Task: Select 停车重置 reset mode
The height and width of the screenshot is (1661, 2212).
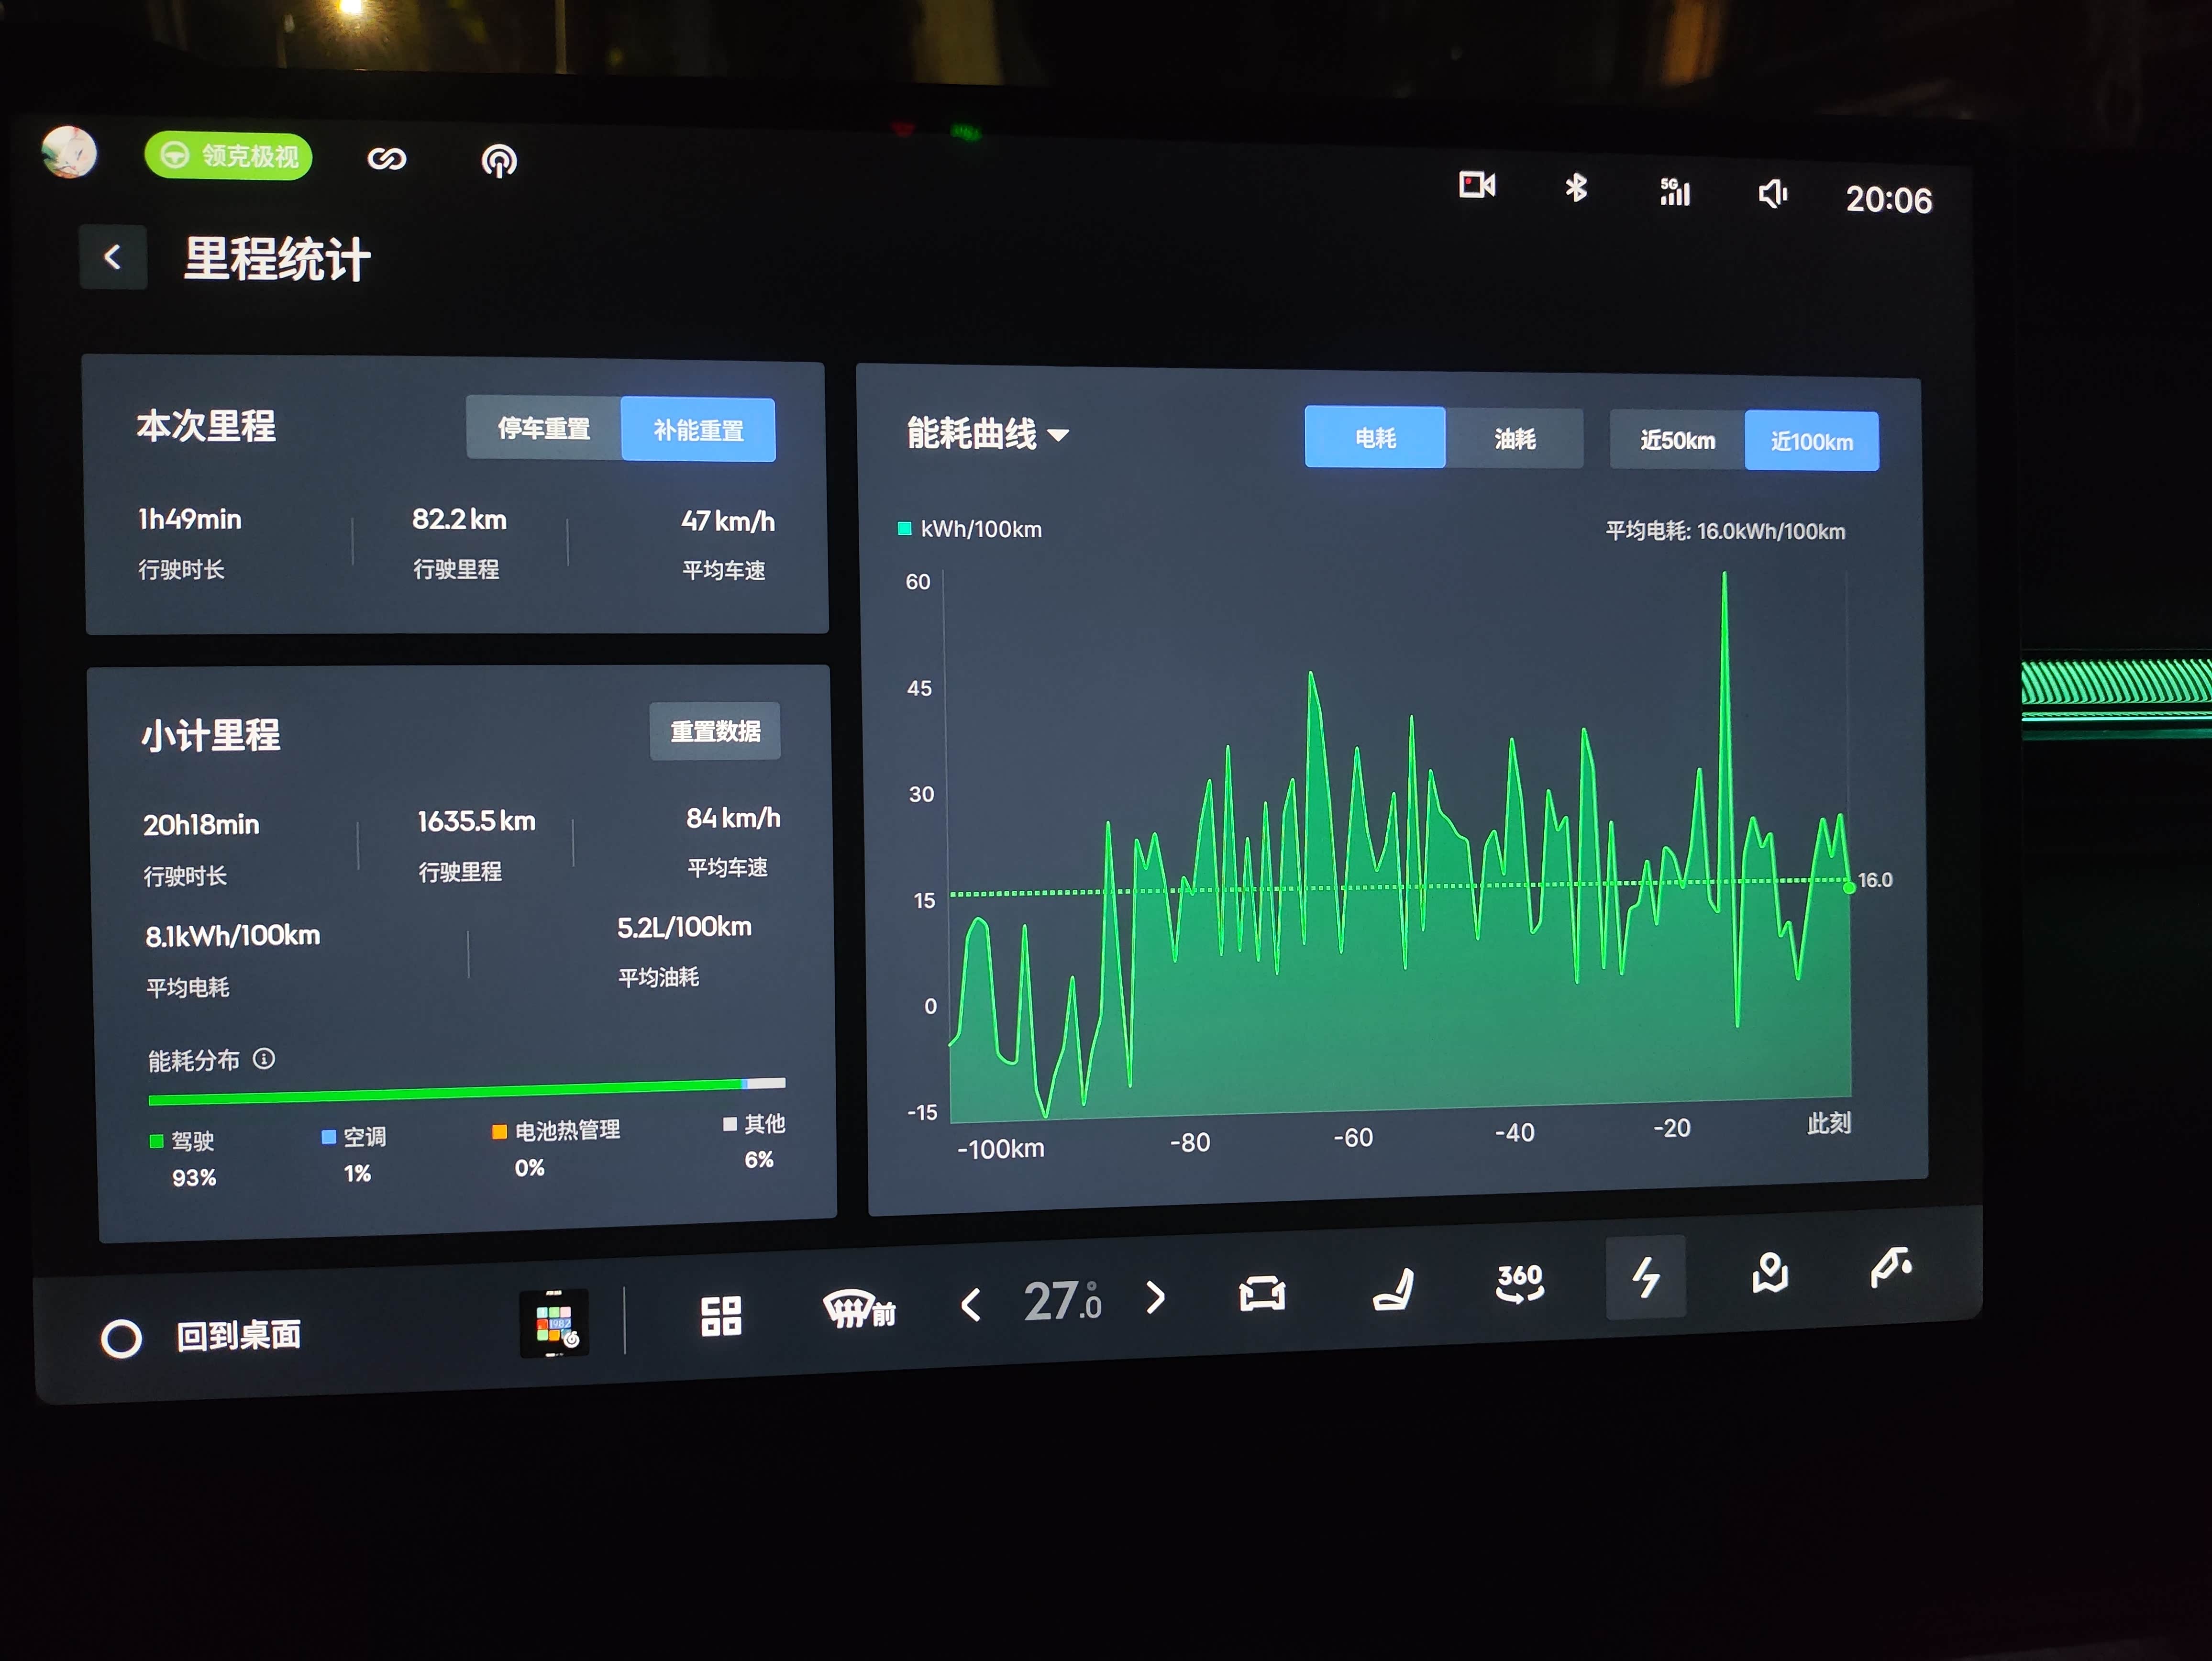Action: (x=544, y=429)
